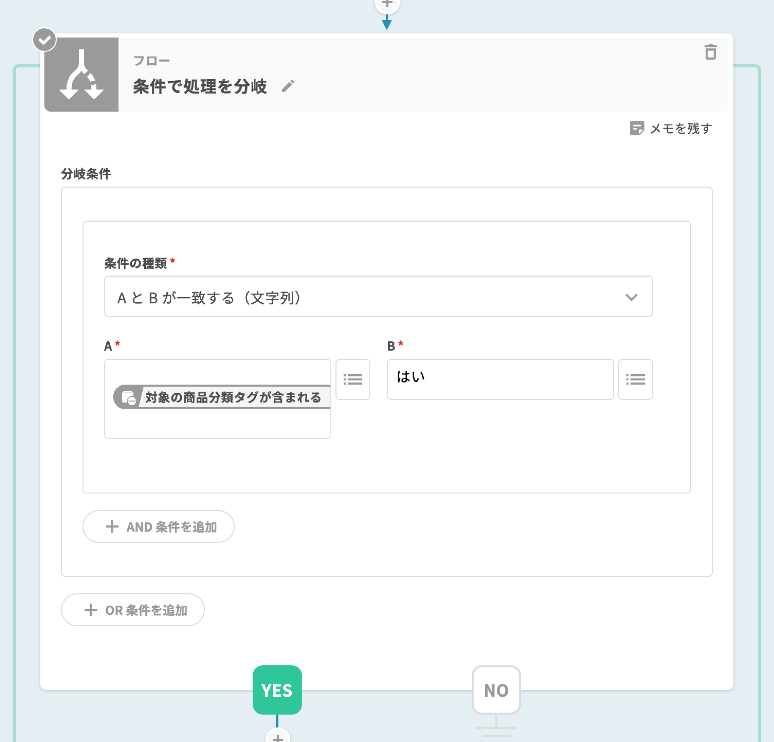
Task: Click the 条件で処理を分岐 title text
Action: [x=200, y=86]
